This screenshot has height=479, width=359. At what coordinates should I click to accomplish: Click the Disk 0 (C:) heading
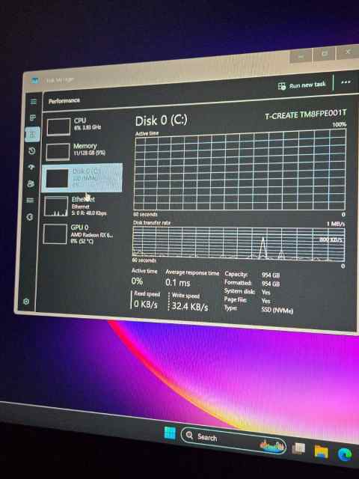click(161, 120)
